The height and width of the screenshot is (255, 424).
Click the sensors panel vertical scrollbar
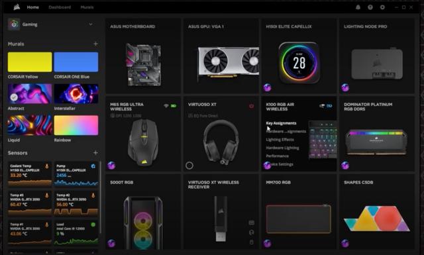pos(101,197)
